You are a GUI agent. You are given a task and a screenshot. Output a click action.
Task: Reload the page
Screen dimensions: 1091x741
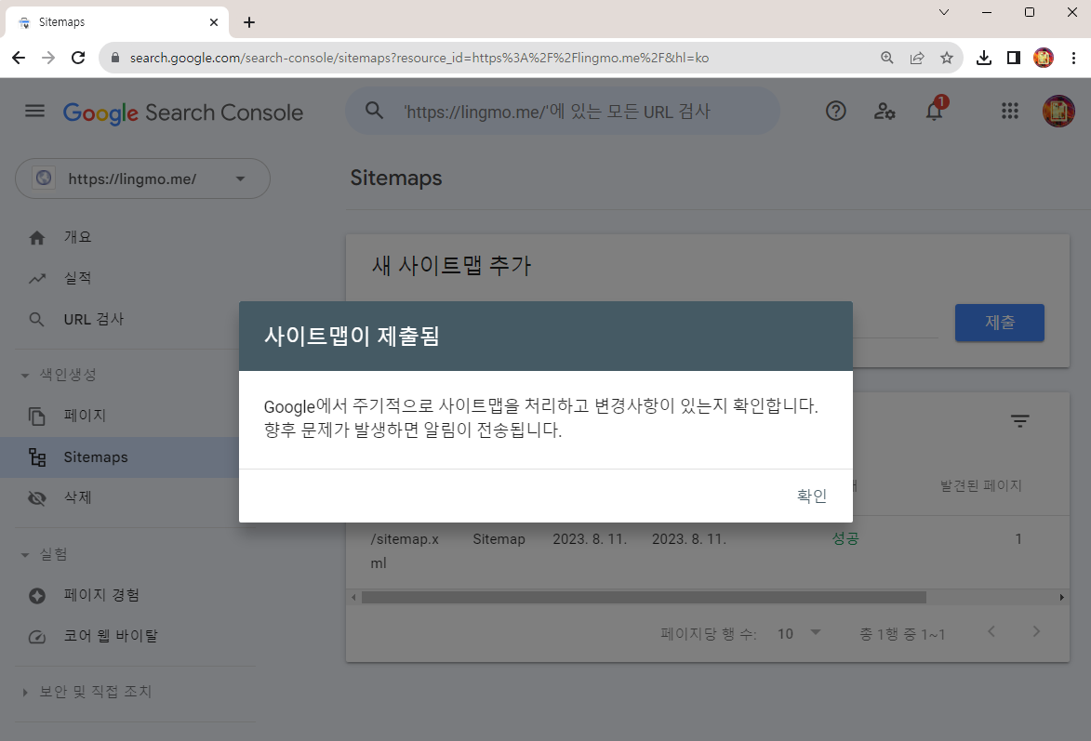click(x=78, y=58)
